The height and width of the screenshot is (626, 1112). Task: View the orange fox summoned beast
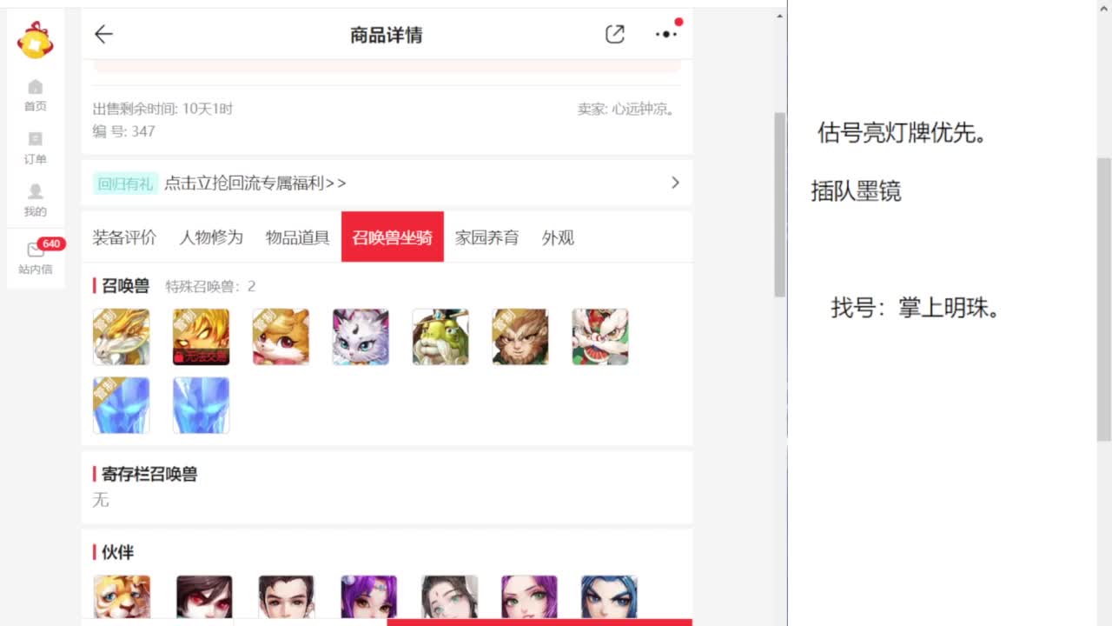281,336
